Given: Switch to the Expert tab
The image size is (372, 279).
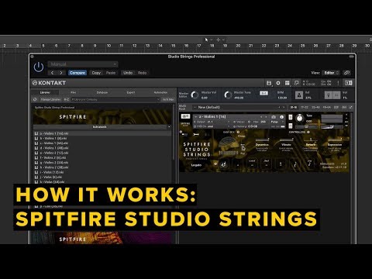Looking at the screenshot, I should (131, 92).
